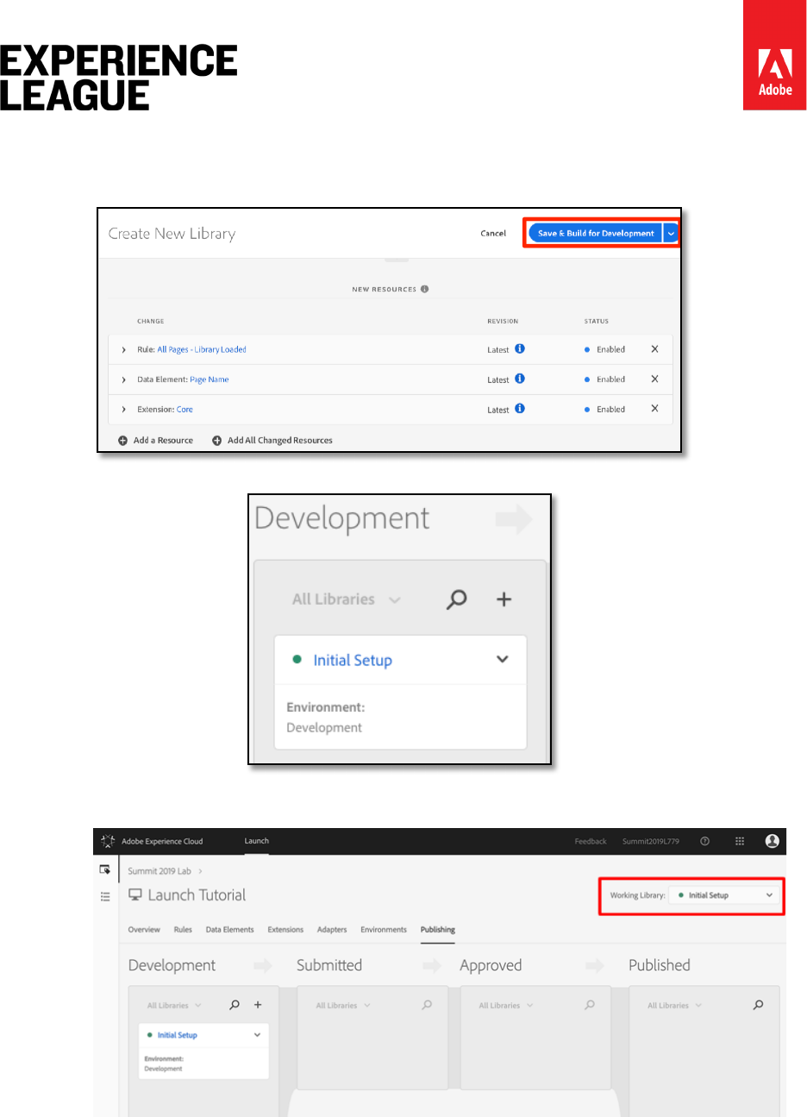
Task: Click search icon in Approved column
Action: pos(590,1005)
